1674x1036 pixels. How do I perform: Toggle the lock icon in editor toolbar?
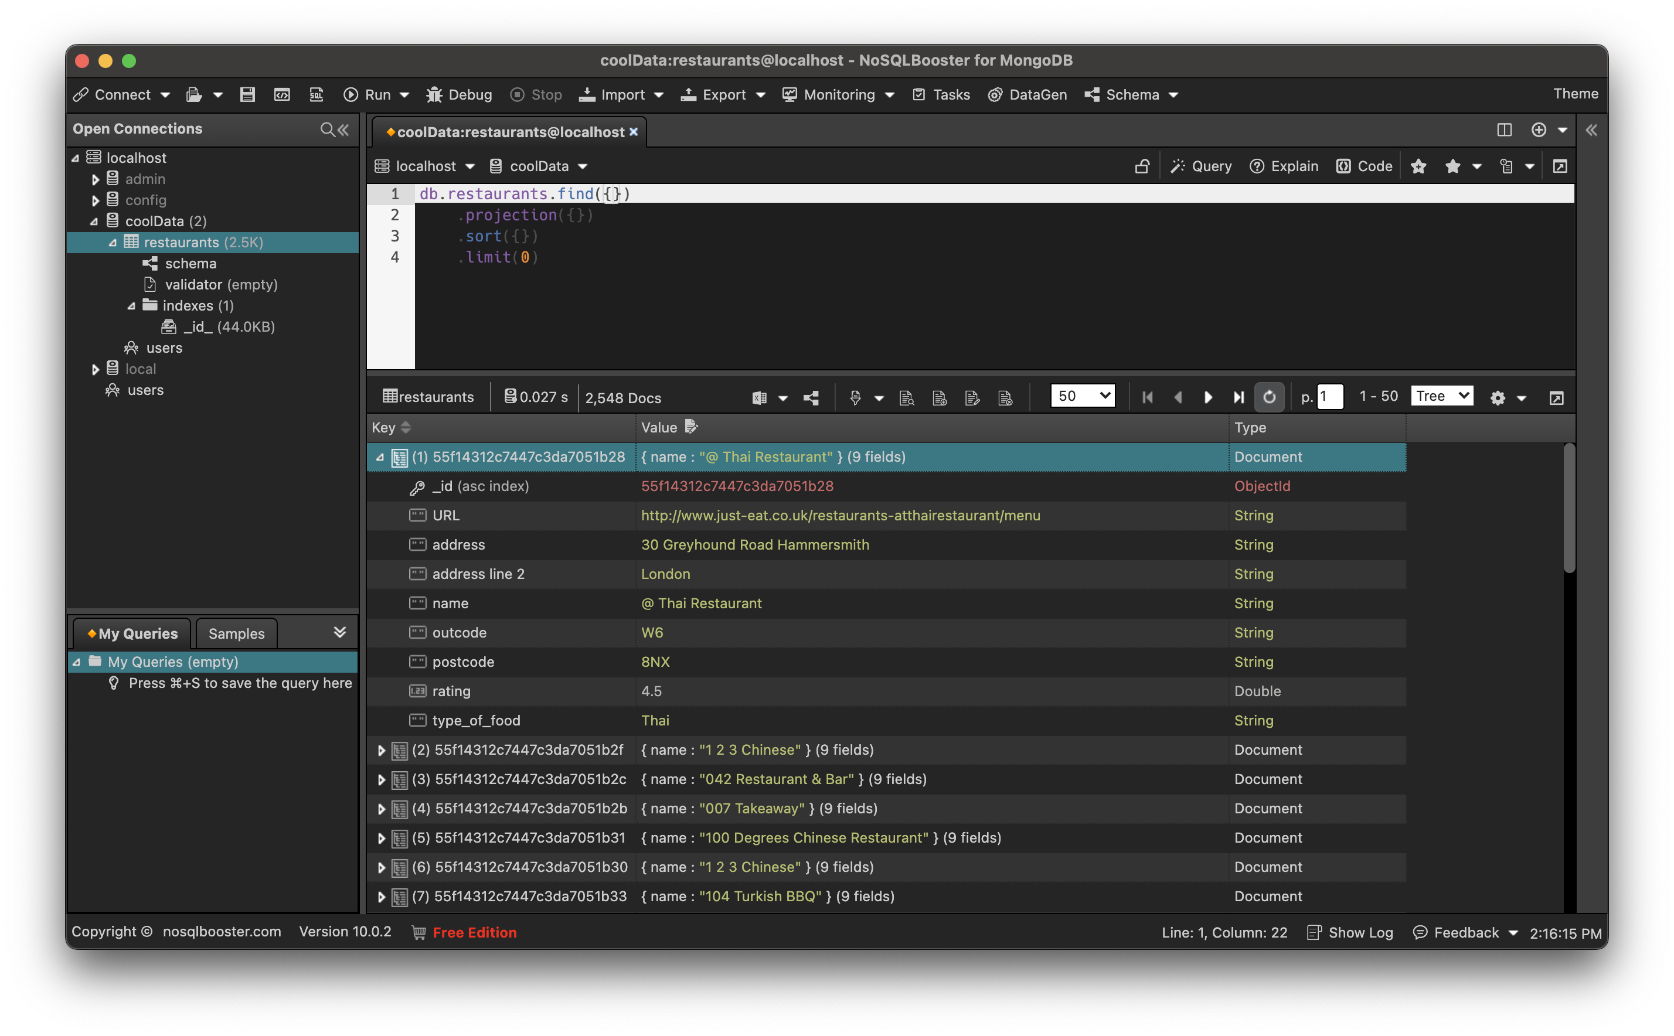[x=1142, y=166]
